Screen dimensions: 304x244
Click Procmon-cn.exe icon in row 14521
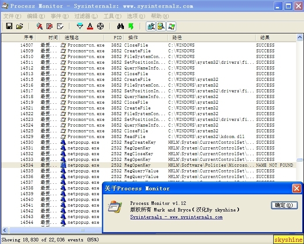point(63,108)
